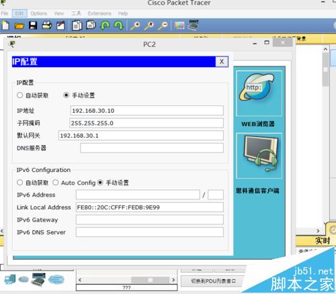The width and height of the screenshot is (336, 294).
Task: Open the Options menu
Action: (x=39, y=13)
